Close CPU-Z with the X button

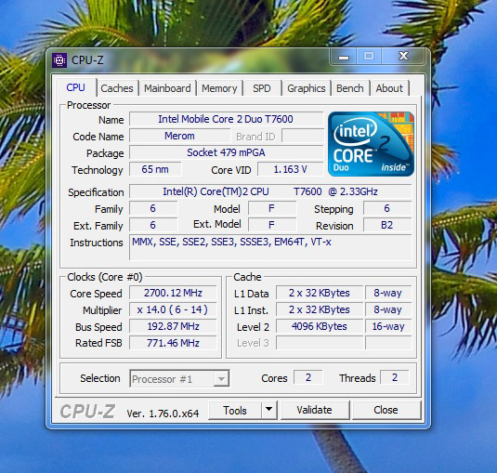[403, 57]
